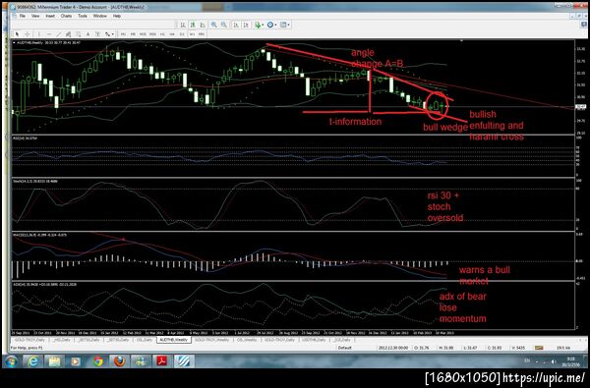Select the text 'A' drawing tool
Viewport: 590px width, 388px height.
pyautogui.click(x=88, y=34)
